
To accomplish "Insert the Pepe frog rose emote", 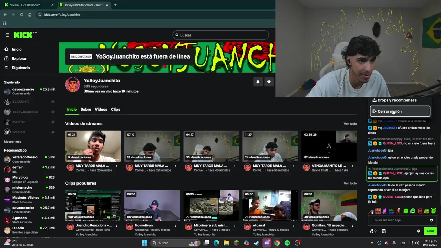I will tap(391, 211).
